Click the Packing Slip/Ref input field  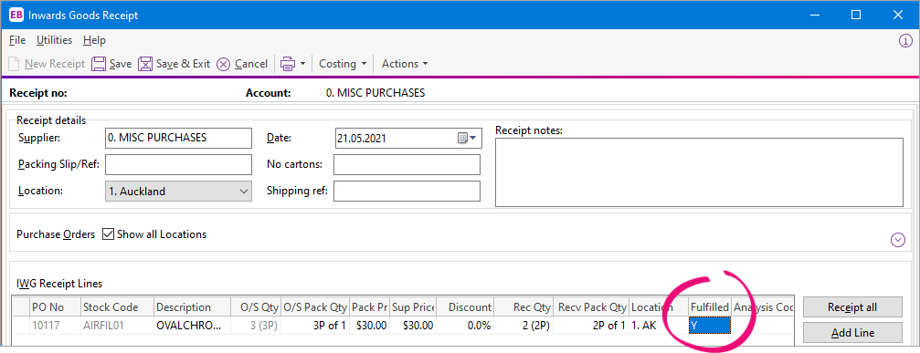[178, 164]
